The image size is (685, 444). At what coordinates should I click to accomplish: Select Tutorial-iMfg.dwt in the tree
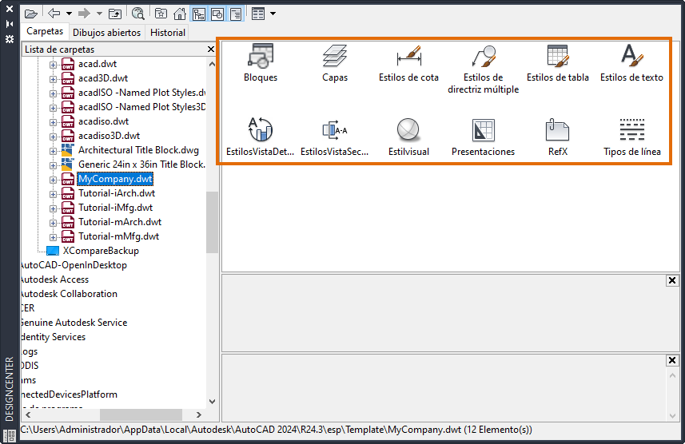pyautogui.click(x=115, y=208)
